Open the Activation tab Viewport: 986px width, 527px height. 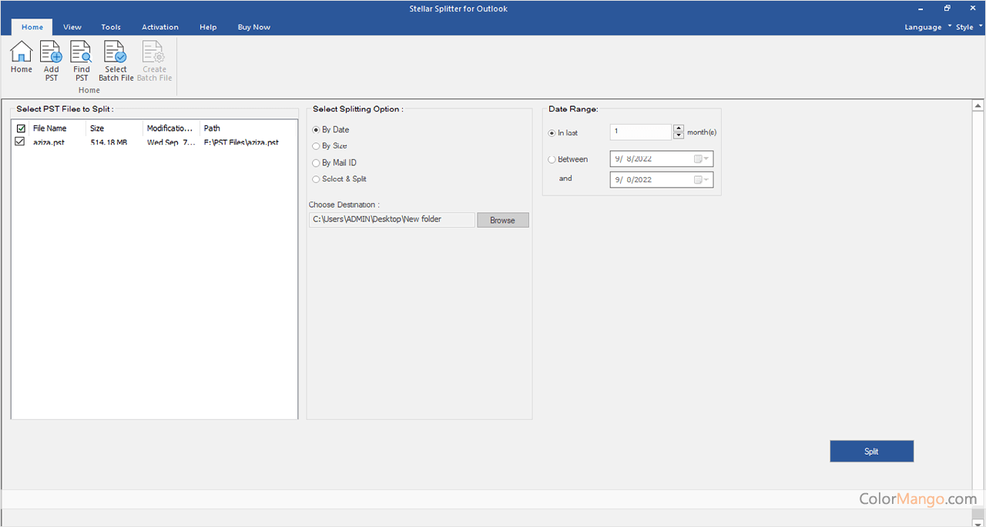pos(160,27)
